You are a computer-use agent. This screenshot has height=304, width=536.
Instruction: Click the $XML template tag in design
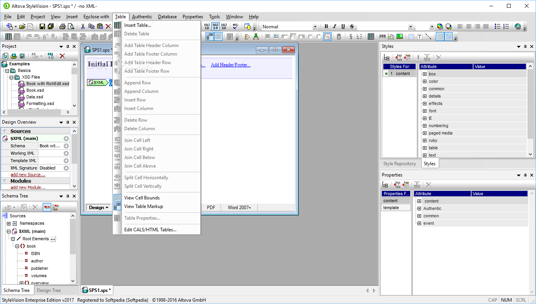point(97,82)
